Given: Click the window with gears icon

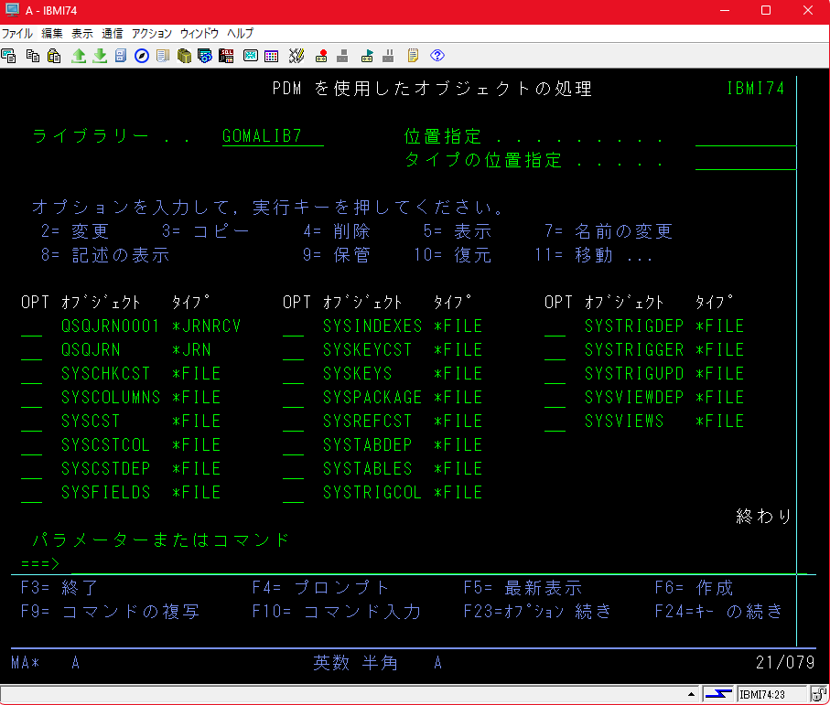Looking at the screenshot, I should click(205, 56).
